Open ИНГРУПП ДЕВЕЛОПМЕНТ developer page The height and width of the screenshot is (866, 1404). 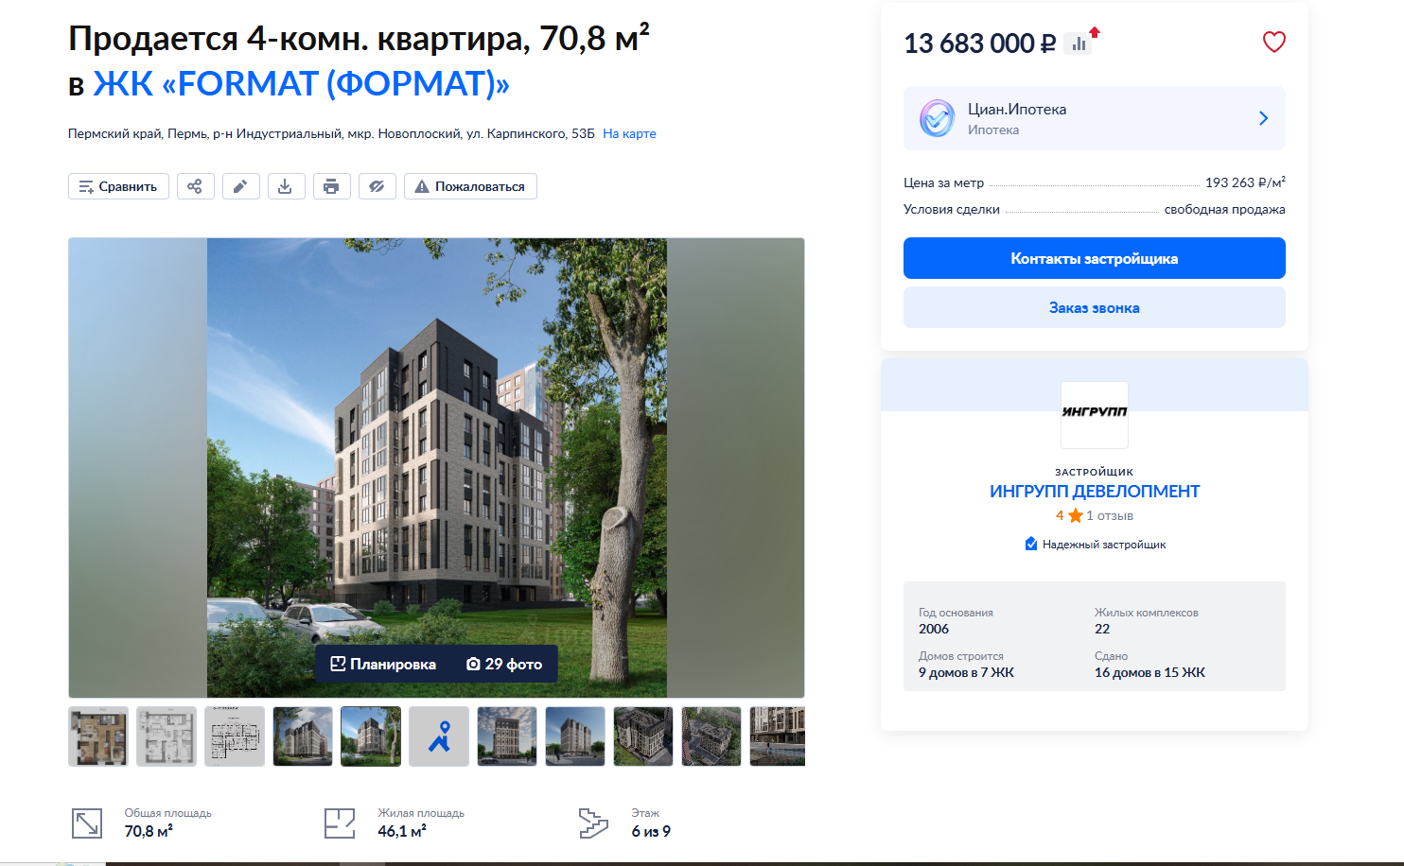tap(1095, 491)
